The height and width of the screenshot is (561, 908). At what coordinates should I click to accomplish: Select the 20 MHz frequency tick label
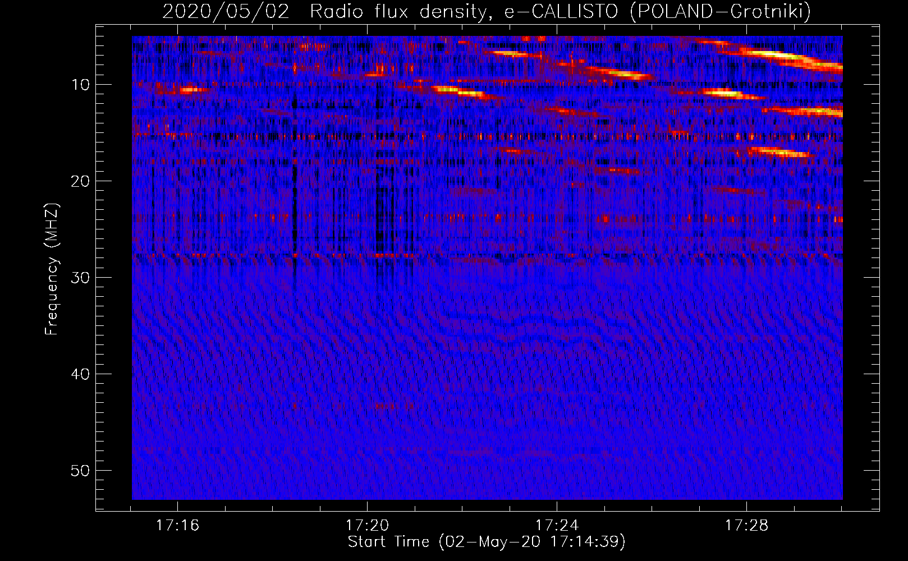pos(81,181)
